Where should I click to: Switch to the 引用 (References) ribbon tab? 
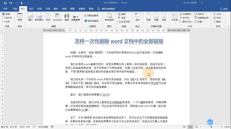click(x=48, y=9)
